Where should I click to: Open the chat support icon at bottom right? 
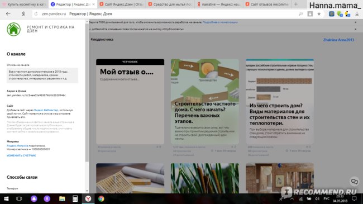pos(354,182)
